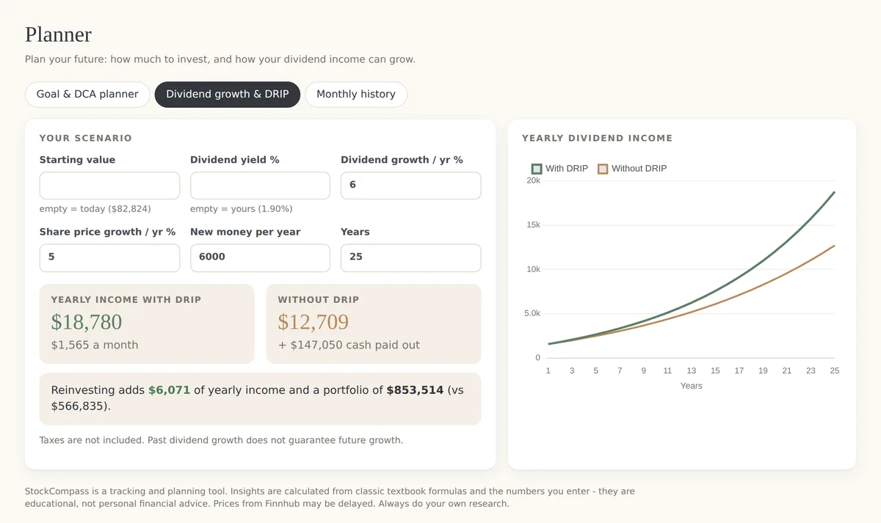
Task: Click the YOUR SCENARIO section heading
Action: (x=86, y=138)
